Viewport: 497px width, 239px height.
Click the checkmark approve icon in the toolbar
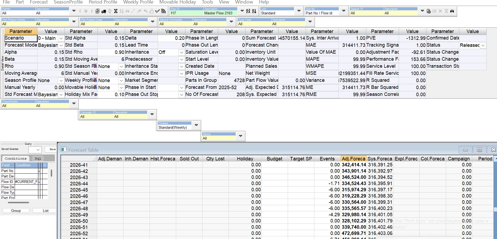coord(157,11)
